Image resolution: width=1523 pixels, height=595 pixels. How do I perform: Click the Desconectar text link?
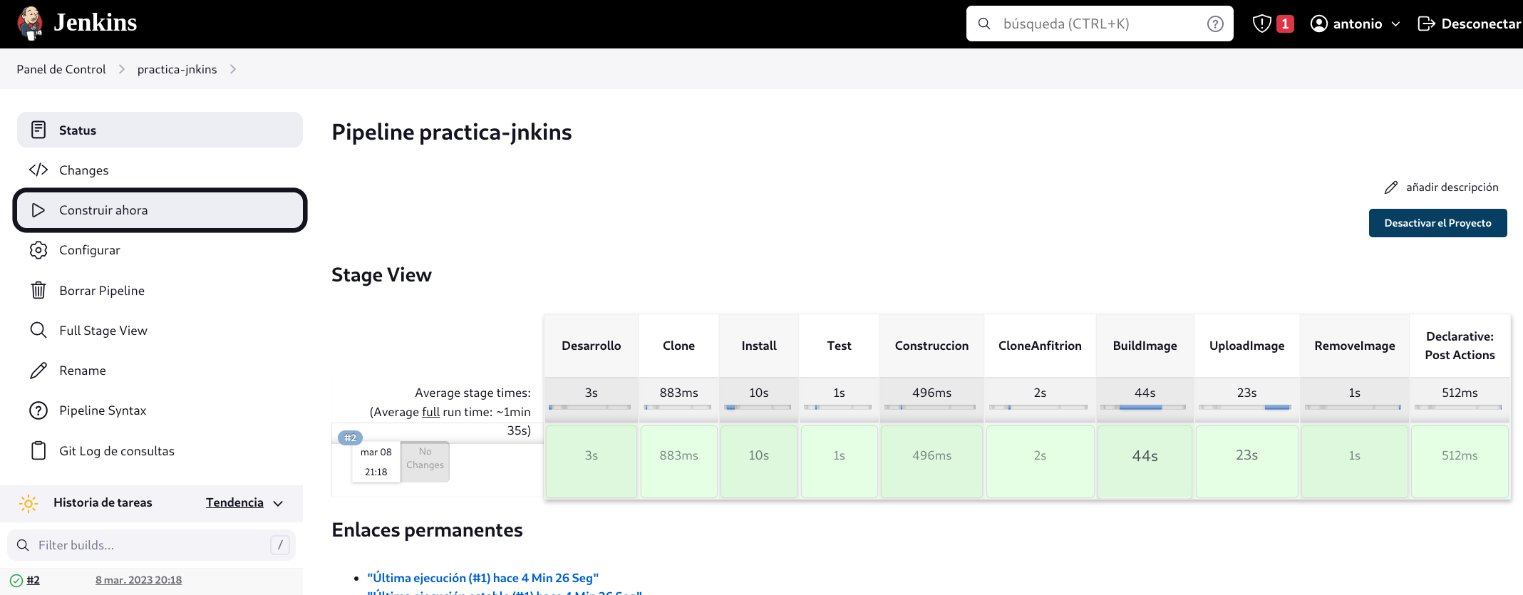(1481, 24)
